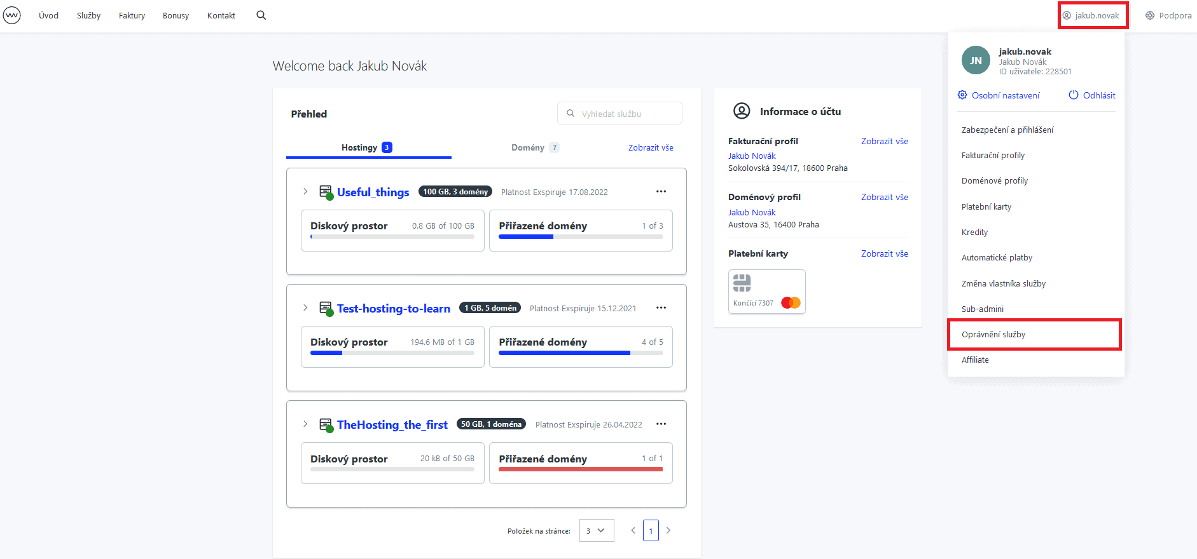This screenshot has height=559, width=1197.
Task: Open Osobní nastavení gear settings
Action: click(999, 95)
